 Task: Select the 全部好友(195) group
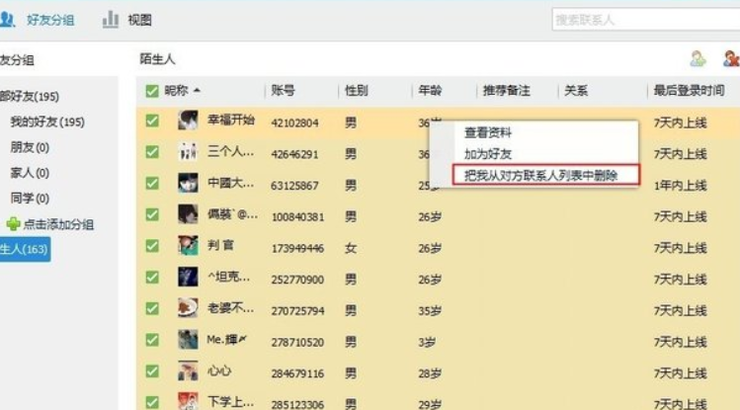30,96
